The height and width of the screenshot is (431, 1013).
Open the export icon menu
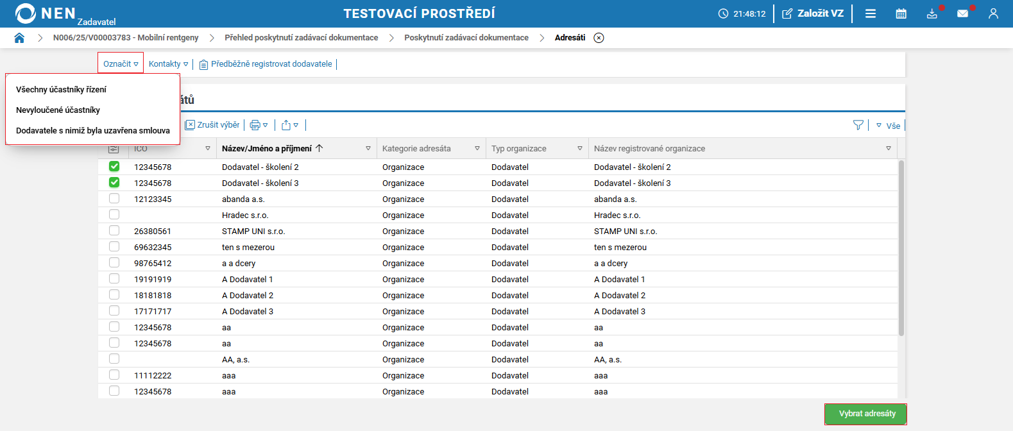point(290,125)
